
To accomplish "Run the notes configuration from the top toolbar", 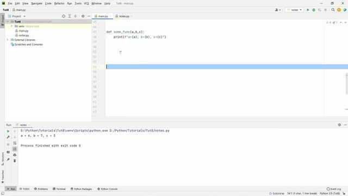I will point(308,10).
